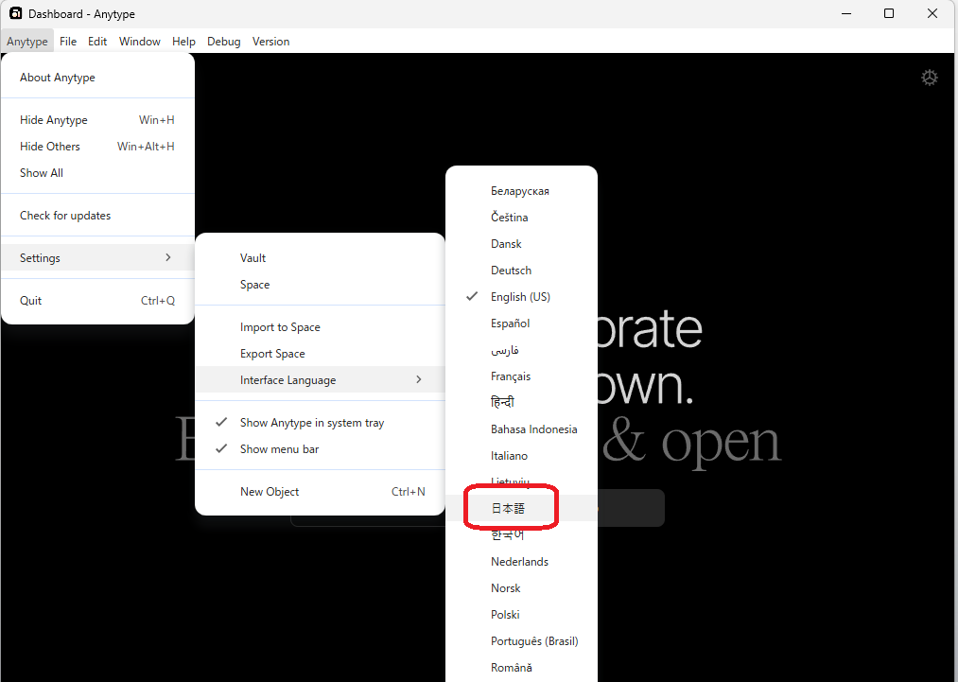The image size is (958, 682).
Task: Open the Debug menu
Action: (x=223, y=42)
